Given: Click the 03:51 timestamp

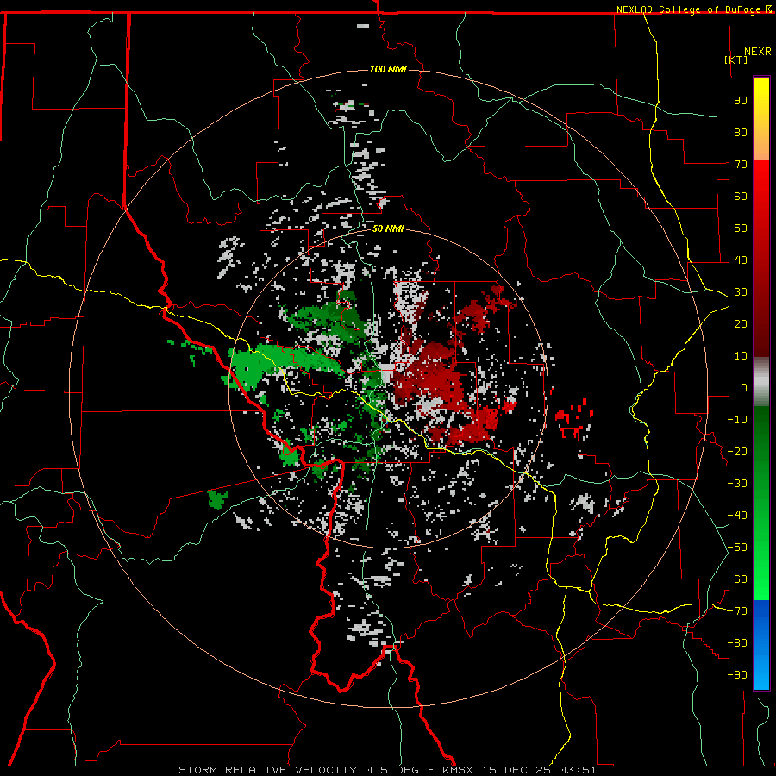Looking at the screenshot, I should point(578,770).
